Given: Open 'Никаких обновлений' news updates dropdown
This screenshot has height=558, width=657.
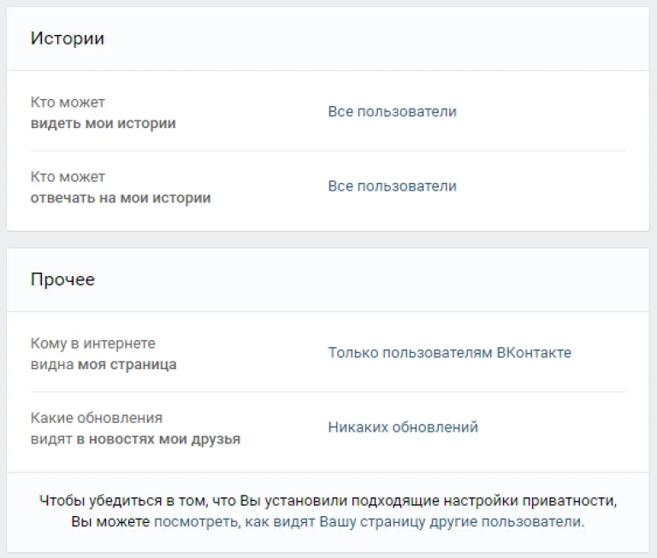Looking at the screenshot, I should (403, 427).
